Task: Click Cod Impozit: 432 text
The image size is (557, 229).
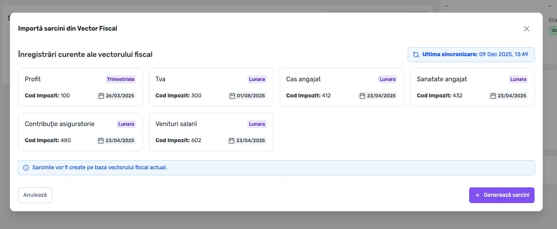Action: click(440, 95)
